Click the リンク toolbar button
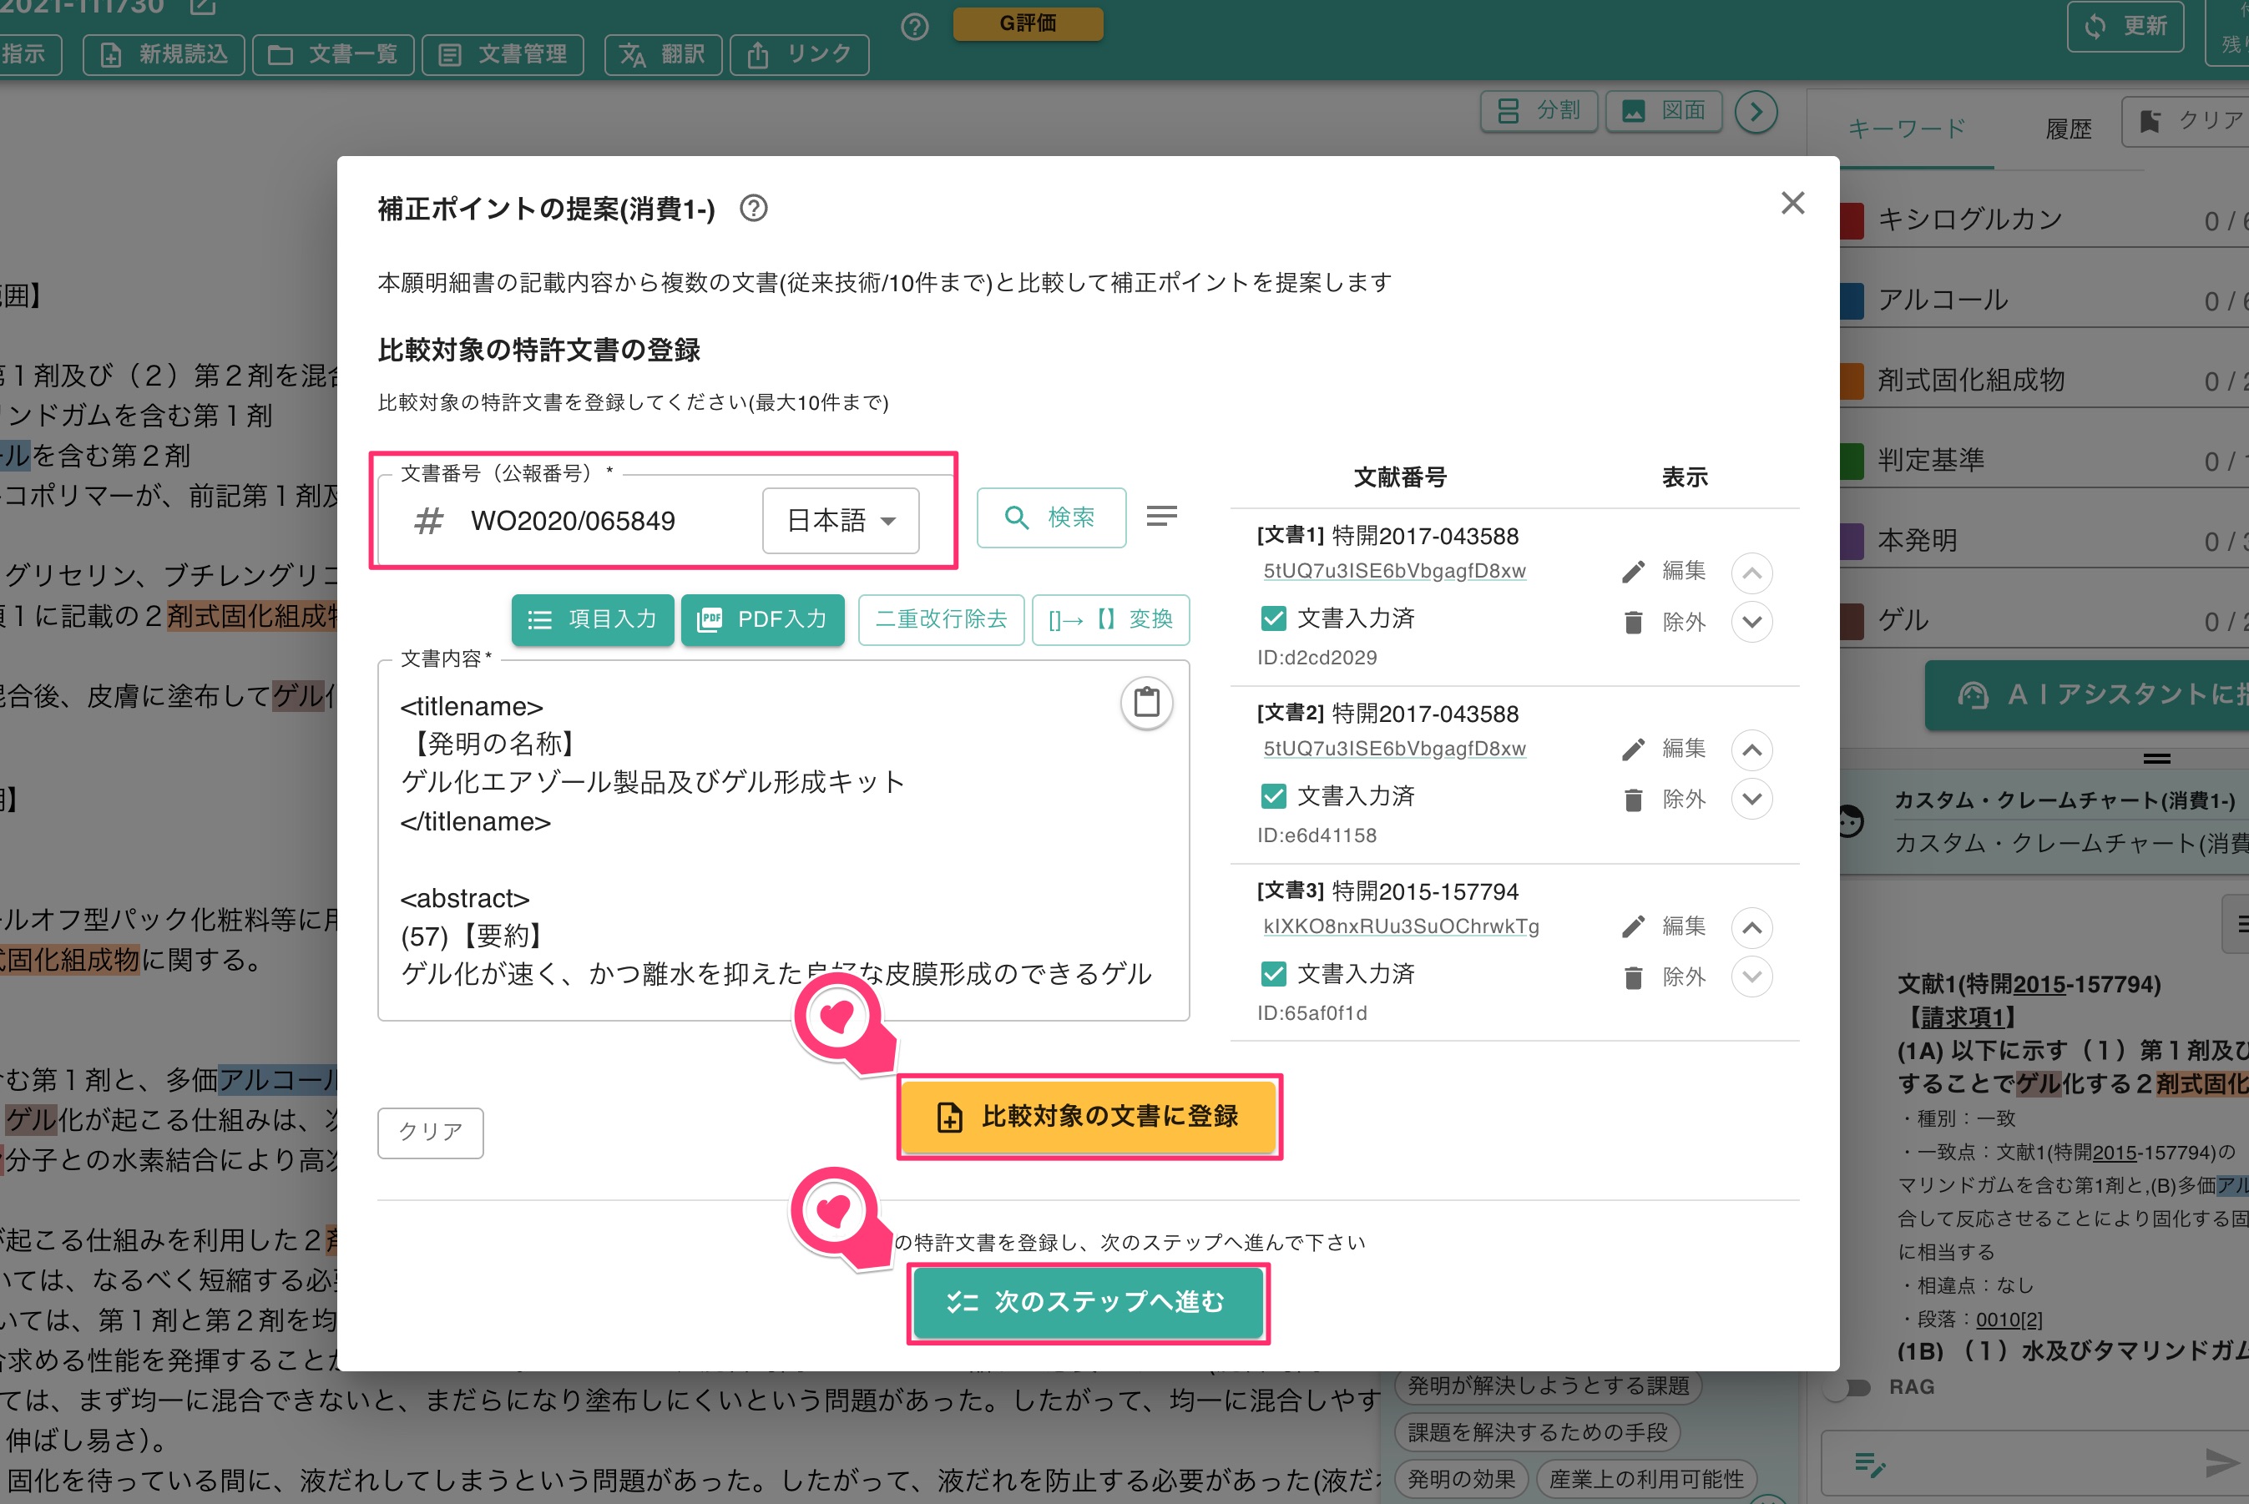Image resolution: width=2249 pixels, height=1504 pixels. tap(799, 55)
